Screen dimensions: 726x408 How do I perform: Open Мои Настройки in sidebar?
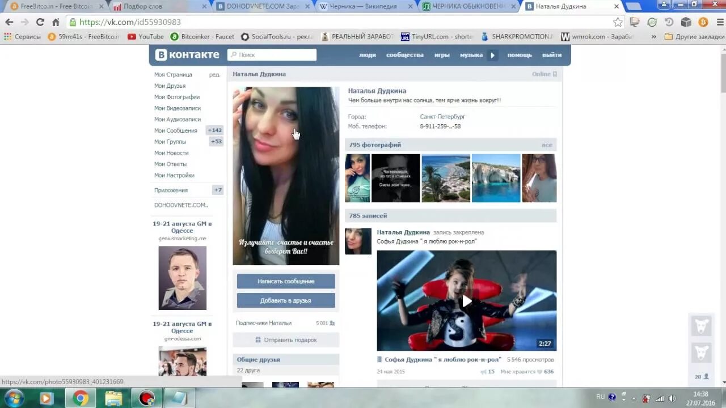[174, 175]
